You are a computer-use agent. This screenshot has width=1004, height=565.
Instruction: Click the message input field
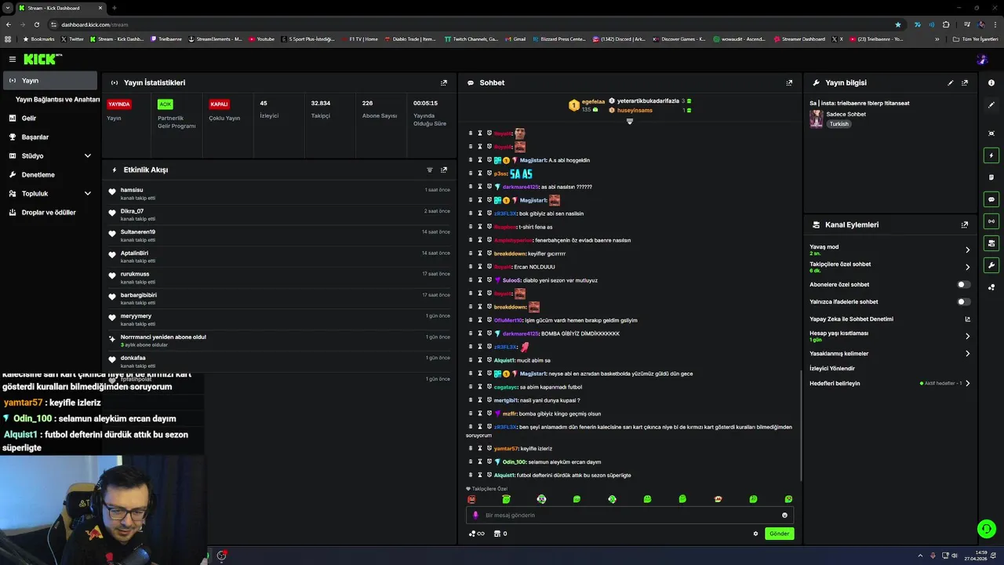630,516
